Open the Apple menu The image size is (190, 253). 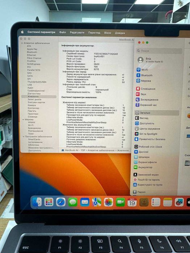click(x=22, y=32)
